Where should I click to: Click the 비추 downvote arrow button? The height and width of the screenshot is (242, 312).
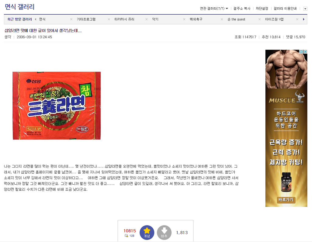tap(164, 233)
